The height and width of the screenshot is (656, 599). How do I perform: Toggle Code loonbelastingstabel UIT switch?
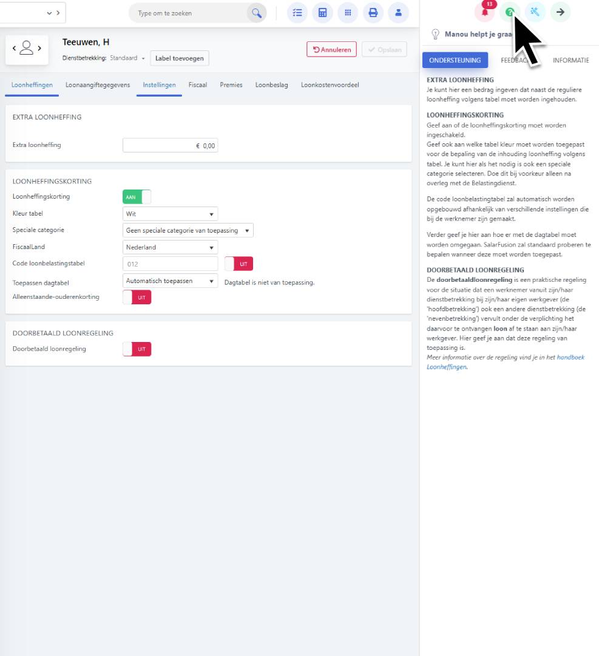click(x=239, y=264)
